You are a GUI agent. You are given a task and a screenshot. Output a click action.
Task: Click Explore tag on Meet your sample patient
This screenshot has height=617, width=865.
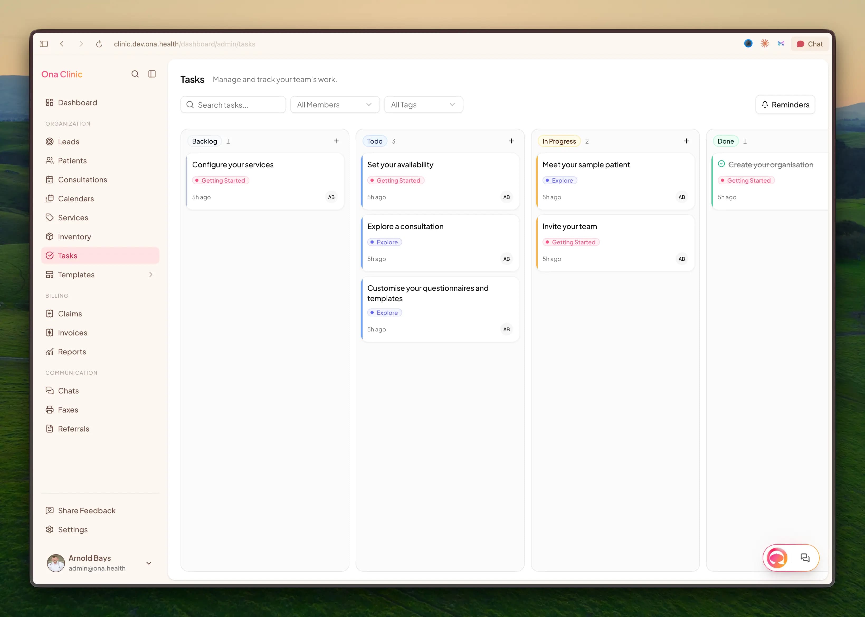point(560,181)
